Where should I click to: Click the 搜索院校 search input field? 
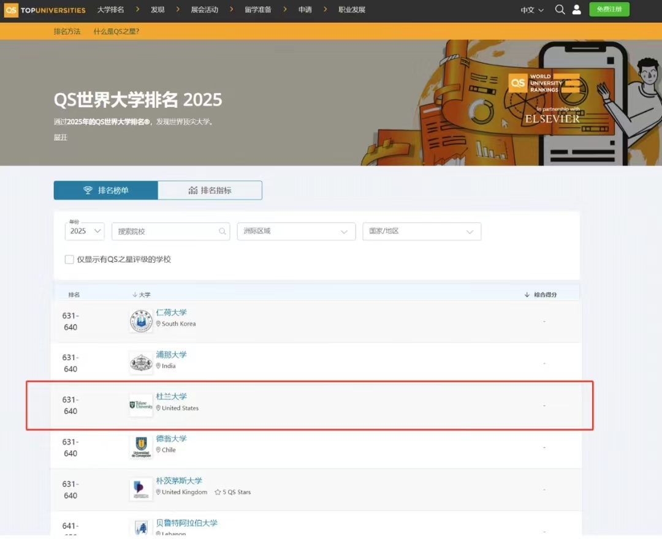tap(167, 232)
